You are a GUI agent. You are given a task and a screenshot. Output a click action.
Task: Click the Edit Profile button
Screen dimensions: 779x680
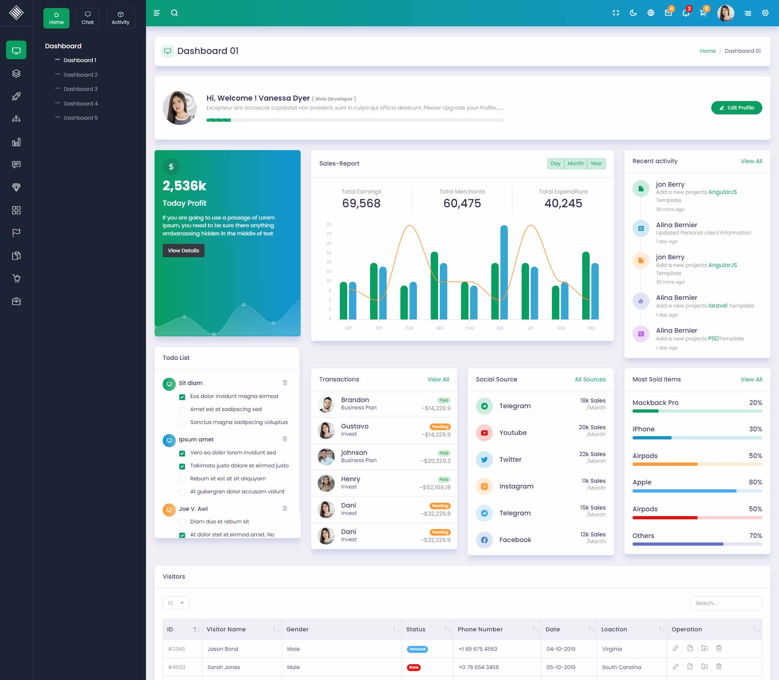click(736, 108)
